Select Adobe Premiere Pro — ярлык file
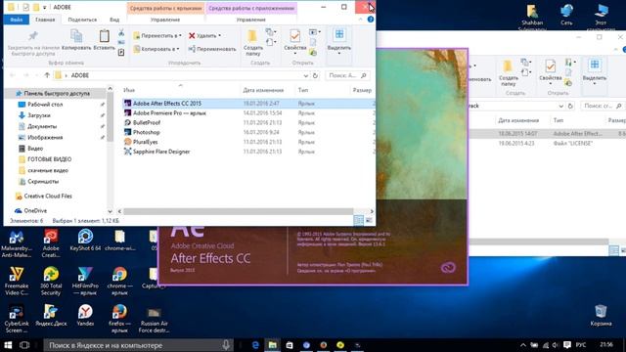The width and height of the screenshot is (626, 352). (x=169, y=113)
